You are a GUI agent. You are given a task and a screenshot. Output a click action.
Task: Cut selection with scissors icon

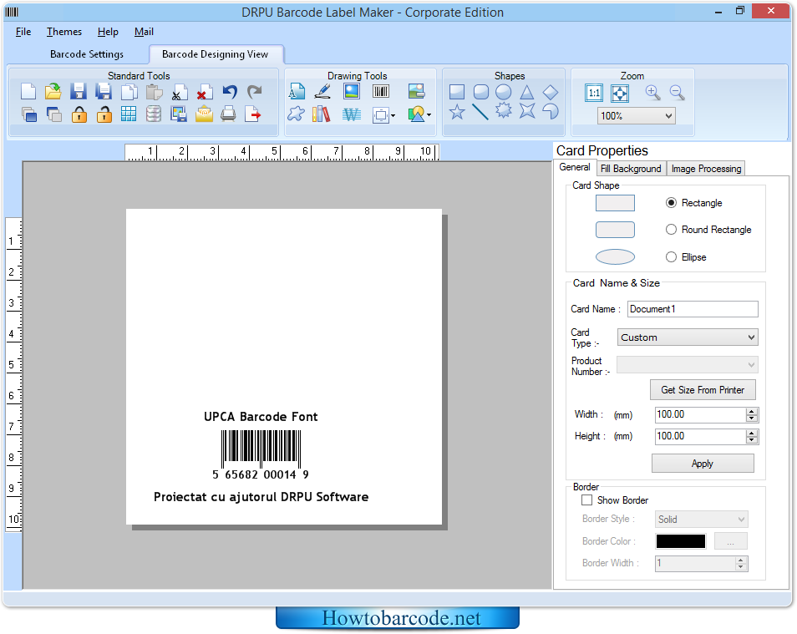178,92
